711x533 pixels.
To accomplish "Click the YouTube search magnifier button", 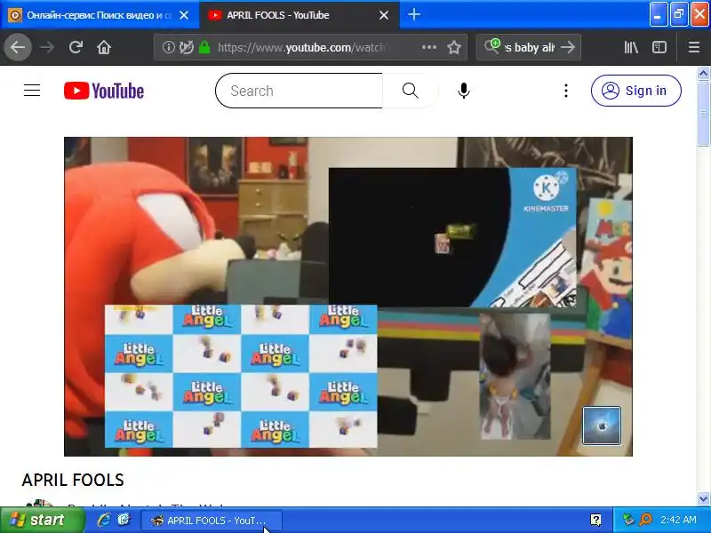I will [411, 91].
